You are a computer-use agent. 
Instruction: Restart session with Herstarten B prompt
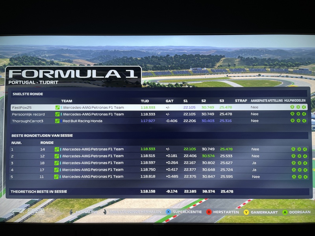pyautogui.click(x=222, y=212)
